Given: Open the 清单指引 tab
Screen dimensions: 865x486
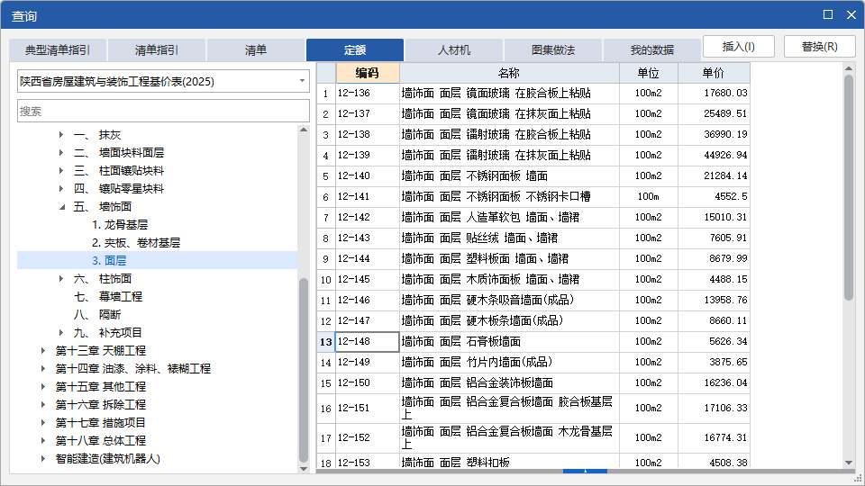Looking at the screenshot, I should [157, 50].
